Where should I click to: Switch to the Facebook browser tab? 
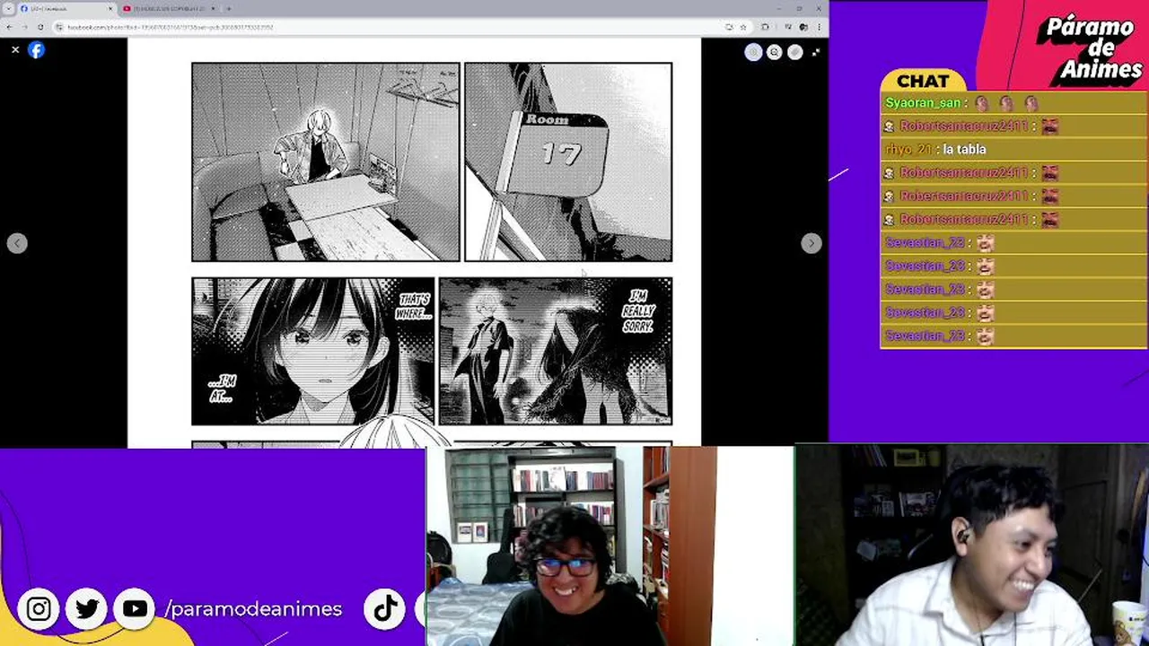(x=67, y=8)
